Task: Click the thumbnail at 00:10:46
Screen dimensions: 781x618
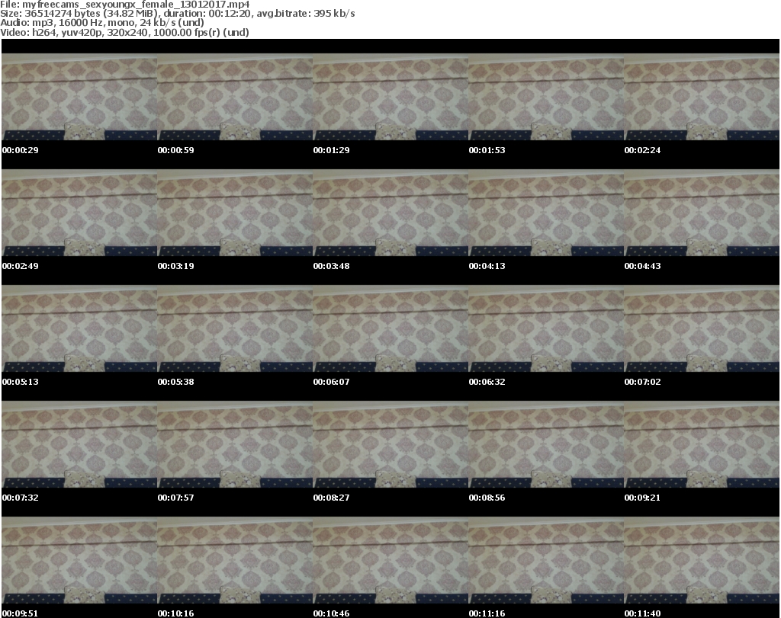Action: click(x=390, y=561)
